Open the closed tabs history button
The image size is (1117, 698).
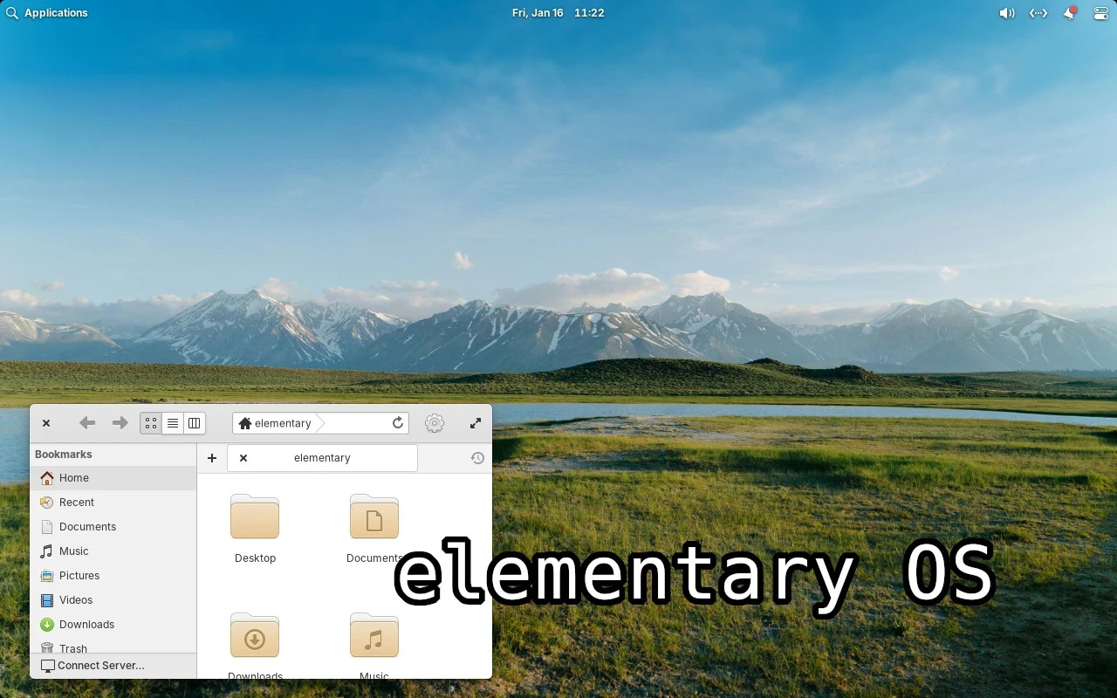(477, 458)
